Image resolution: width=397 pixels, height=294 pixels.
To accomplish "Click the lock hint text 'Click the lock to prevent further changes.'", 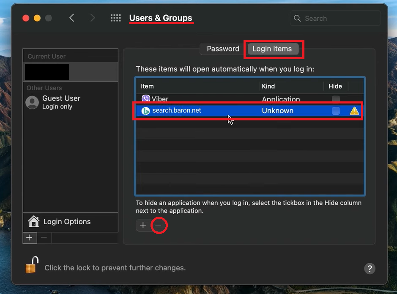I will (115, 268).
